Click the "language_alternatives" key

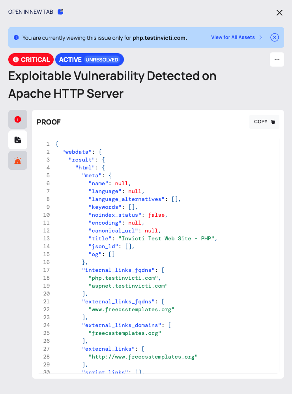(x=126, y=199)
